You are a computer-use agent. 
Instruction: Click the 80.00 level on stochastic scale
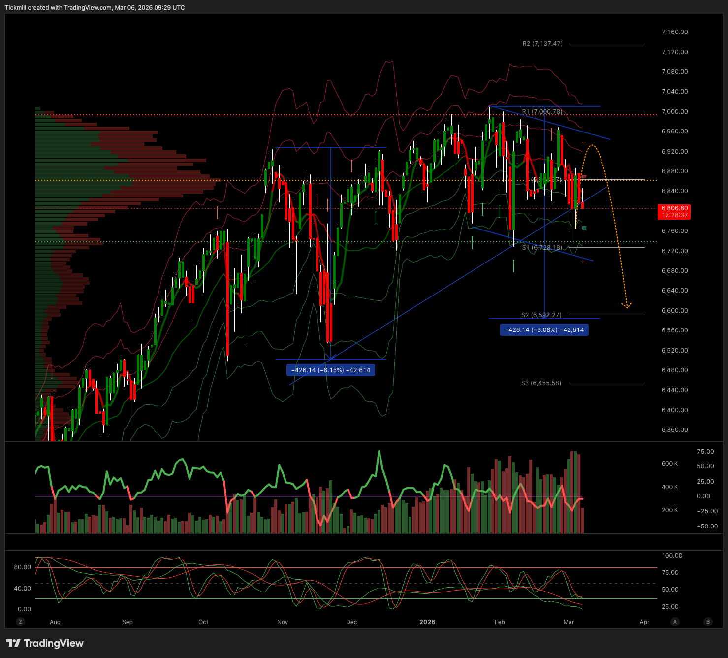[x=22, y=567]
